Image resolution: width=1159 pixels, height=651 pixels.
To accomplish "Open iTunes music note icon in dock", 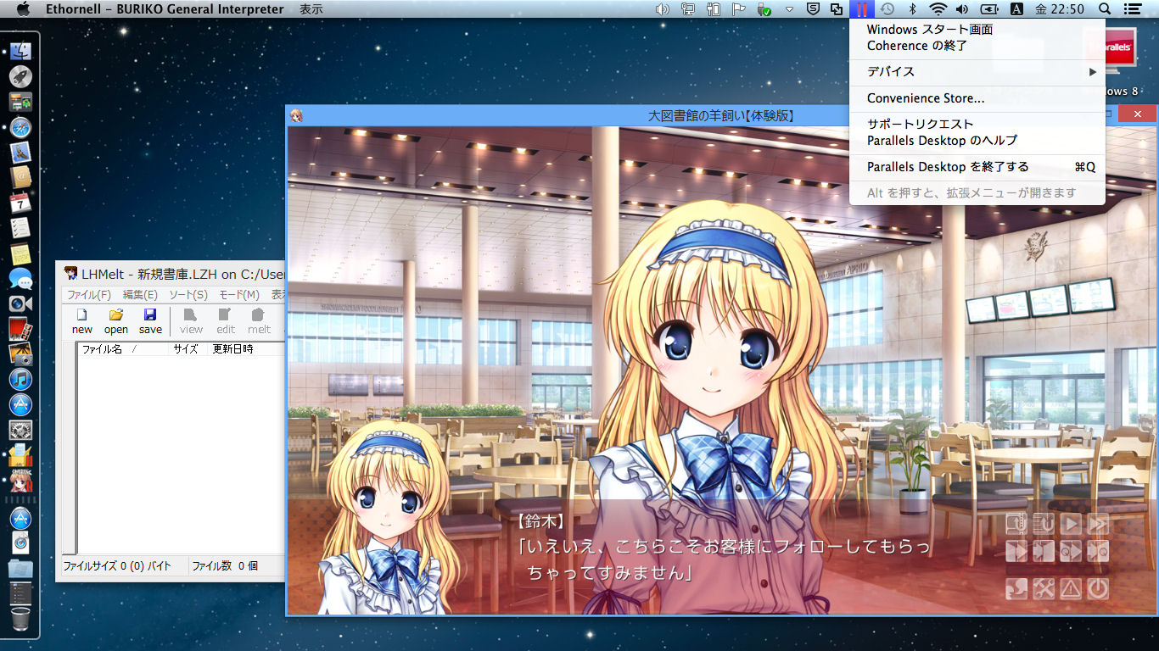I will click(20, 379).
